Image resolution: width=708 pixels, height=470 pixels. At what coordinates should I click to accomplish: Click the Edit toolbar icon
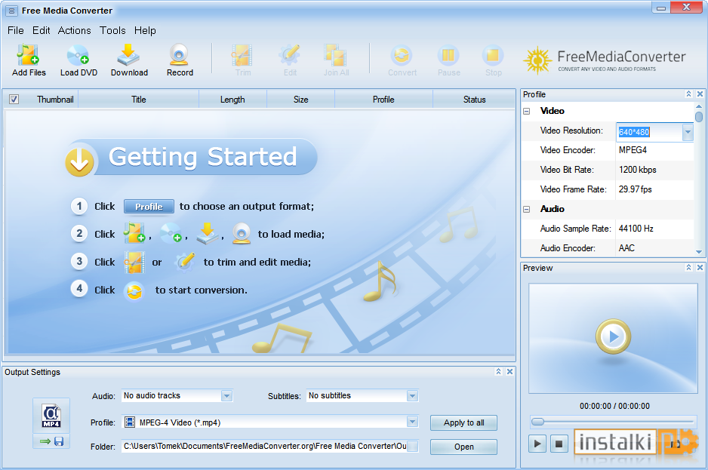289,56
